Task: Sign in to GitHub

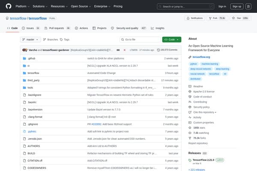Action: point(222,6)
